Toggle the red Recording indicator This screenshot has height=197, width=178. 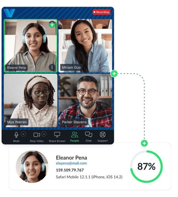click(x=101, y=12)
